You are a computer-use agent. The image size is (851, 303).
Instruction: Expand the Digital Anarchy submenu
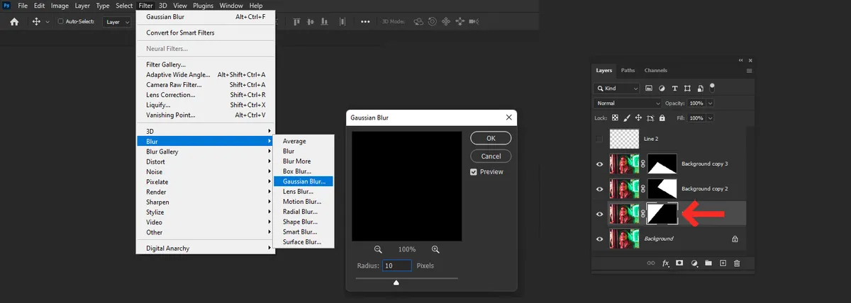(205, 248)
